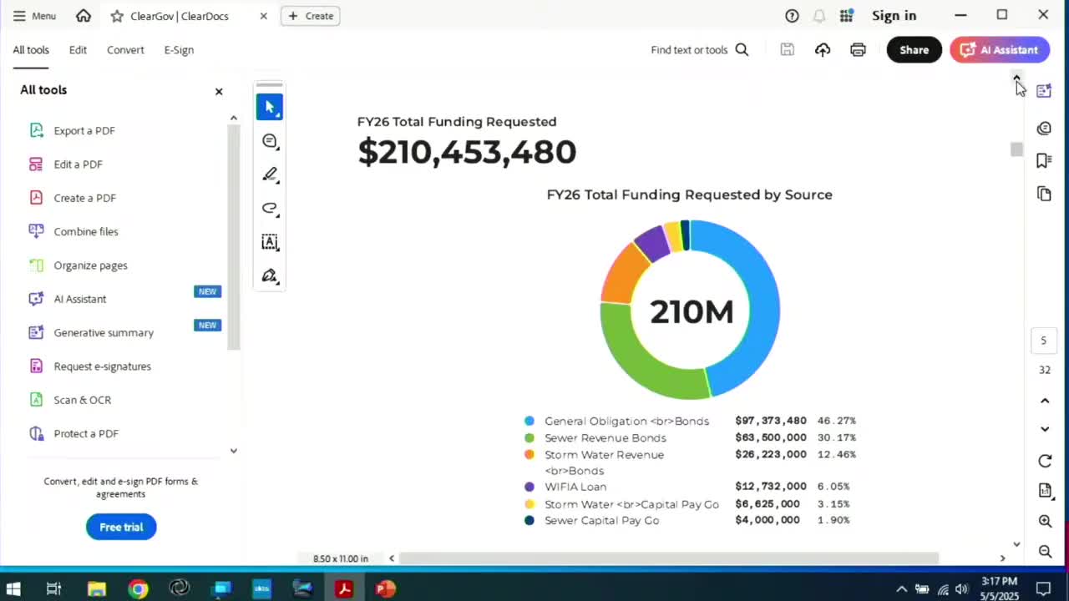Select the highlighter draw tool
Viewport: 1069px width, 601px height.
tap(269, 174)
